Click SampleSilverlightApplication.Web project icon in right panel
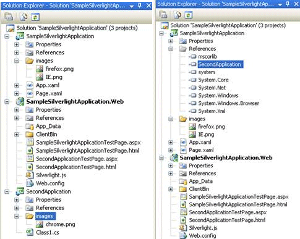 point(174,157)
